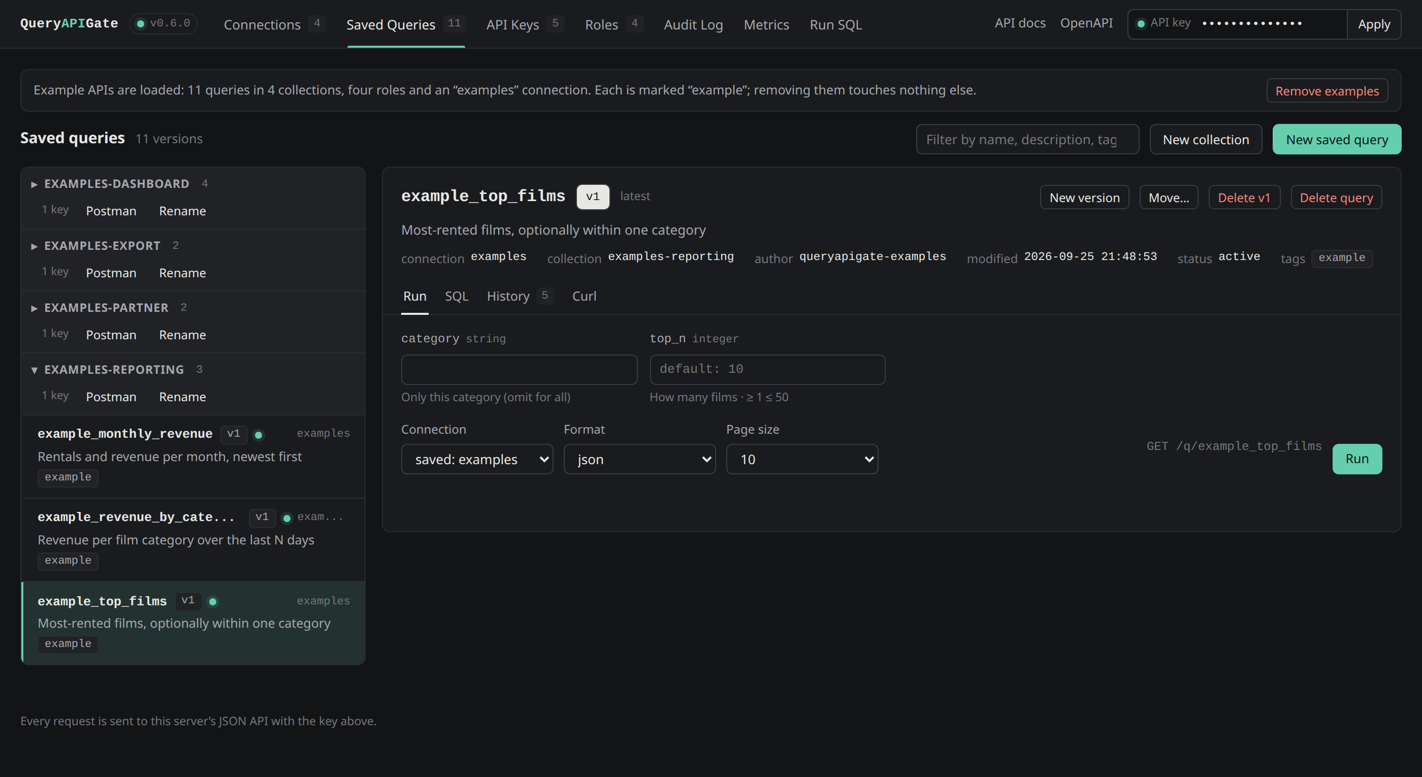Click Delete query button

[x=1336, y=198]
